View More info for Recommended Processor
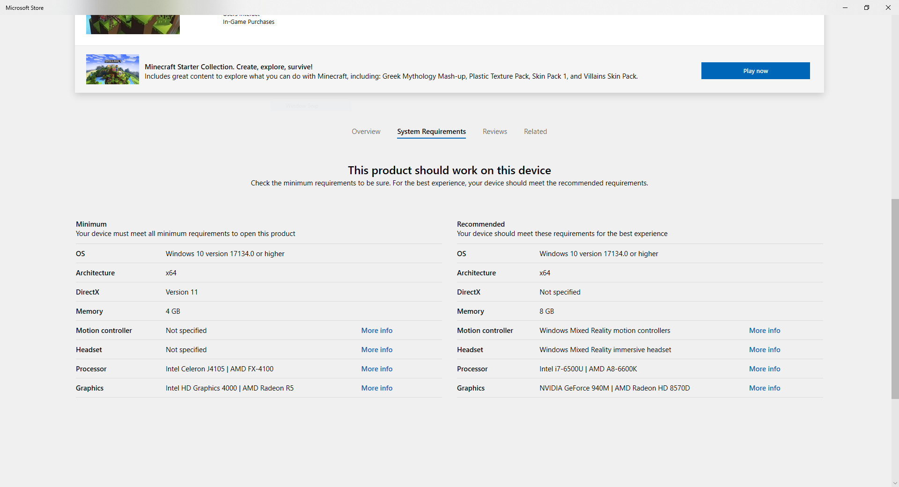 tap(764, 369)
